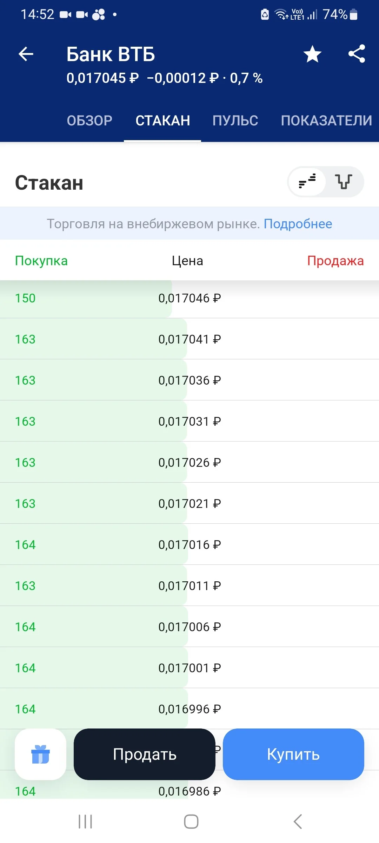
Task: Select the 0,017031 ₽ bid row
Action: [189, 421]
